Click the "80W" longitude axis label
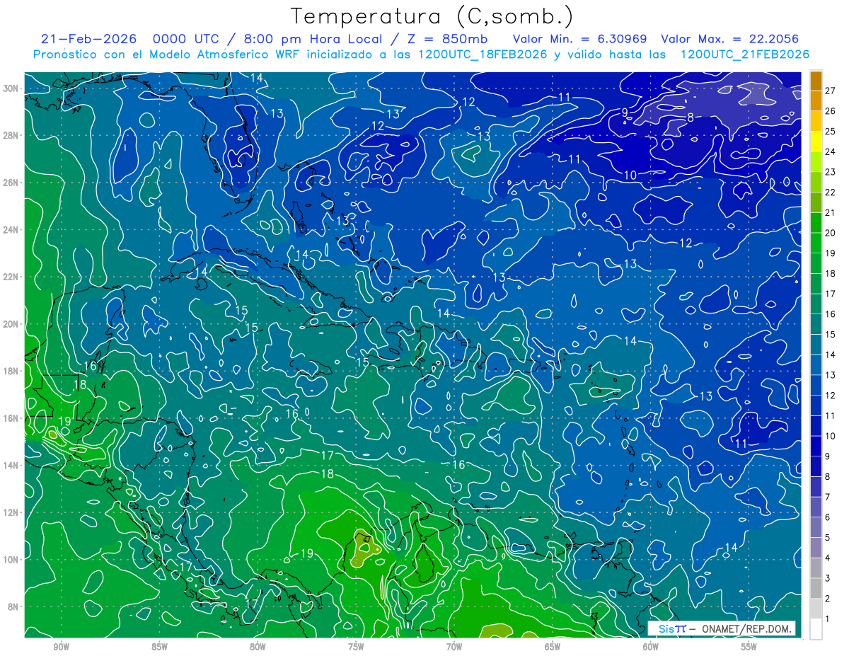849x656 pixels. [258, 648]
